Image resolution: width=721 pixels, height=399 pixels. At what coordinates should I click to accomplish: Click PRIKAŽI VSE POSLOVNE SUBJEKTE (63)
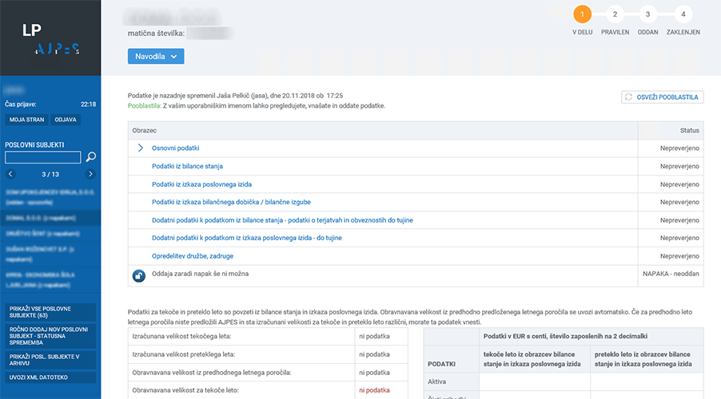[50, 311]
